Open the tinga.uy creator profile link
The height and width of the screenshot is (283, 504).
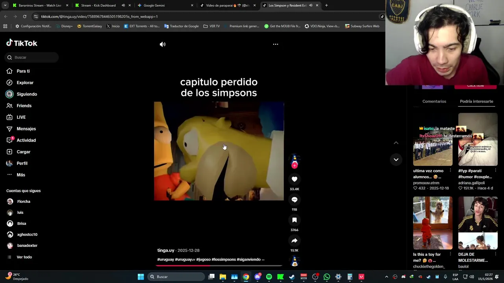click(166, 250)
